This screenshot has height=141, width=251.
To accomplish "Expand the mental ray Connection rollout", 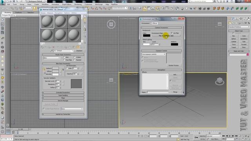I will [x=63, y=114].
